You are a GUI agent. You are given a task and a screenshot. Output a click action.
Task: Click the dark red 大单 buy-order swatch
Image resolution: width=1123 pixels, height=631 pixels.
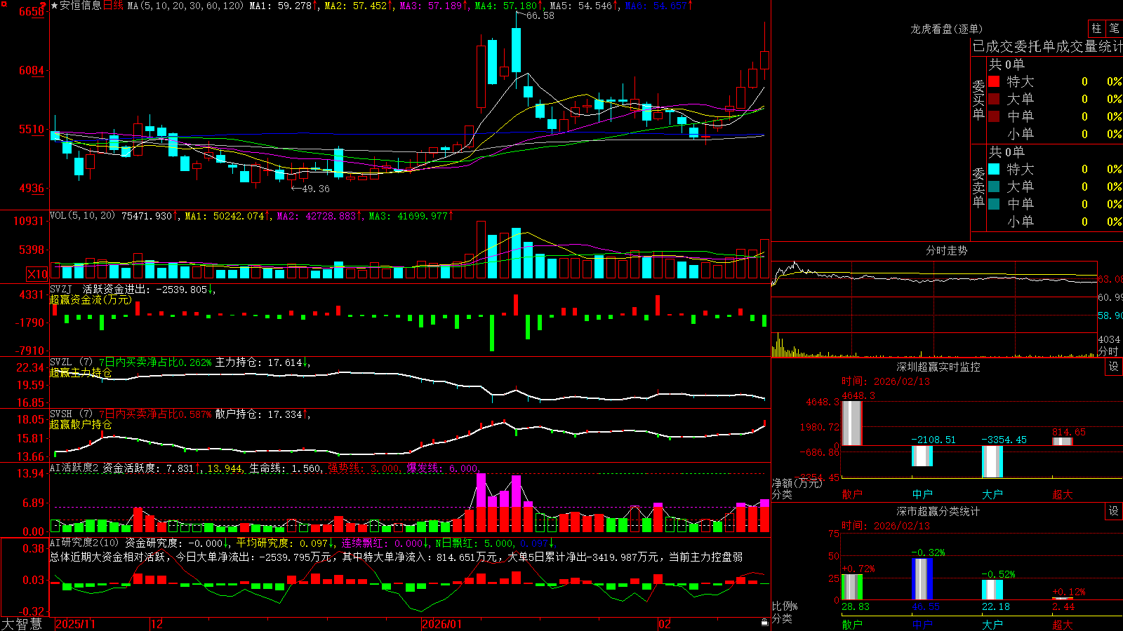point(994,99)
